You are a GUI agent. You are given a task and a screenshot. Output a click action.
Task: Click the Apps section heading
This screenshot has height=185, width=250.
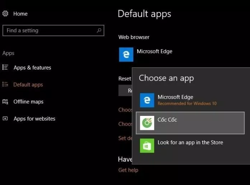(x=8, y=53)
